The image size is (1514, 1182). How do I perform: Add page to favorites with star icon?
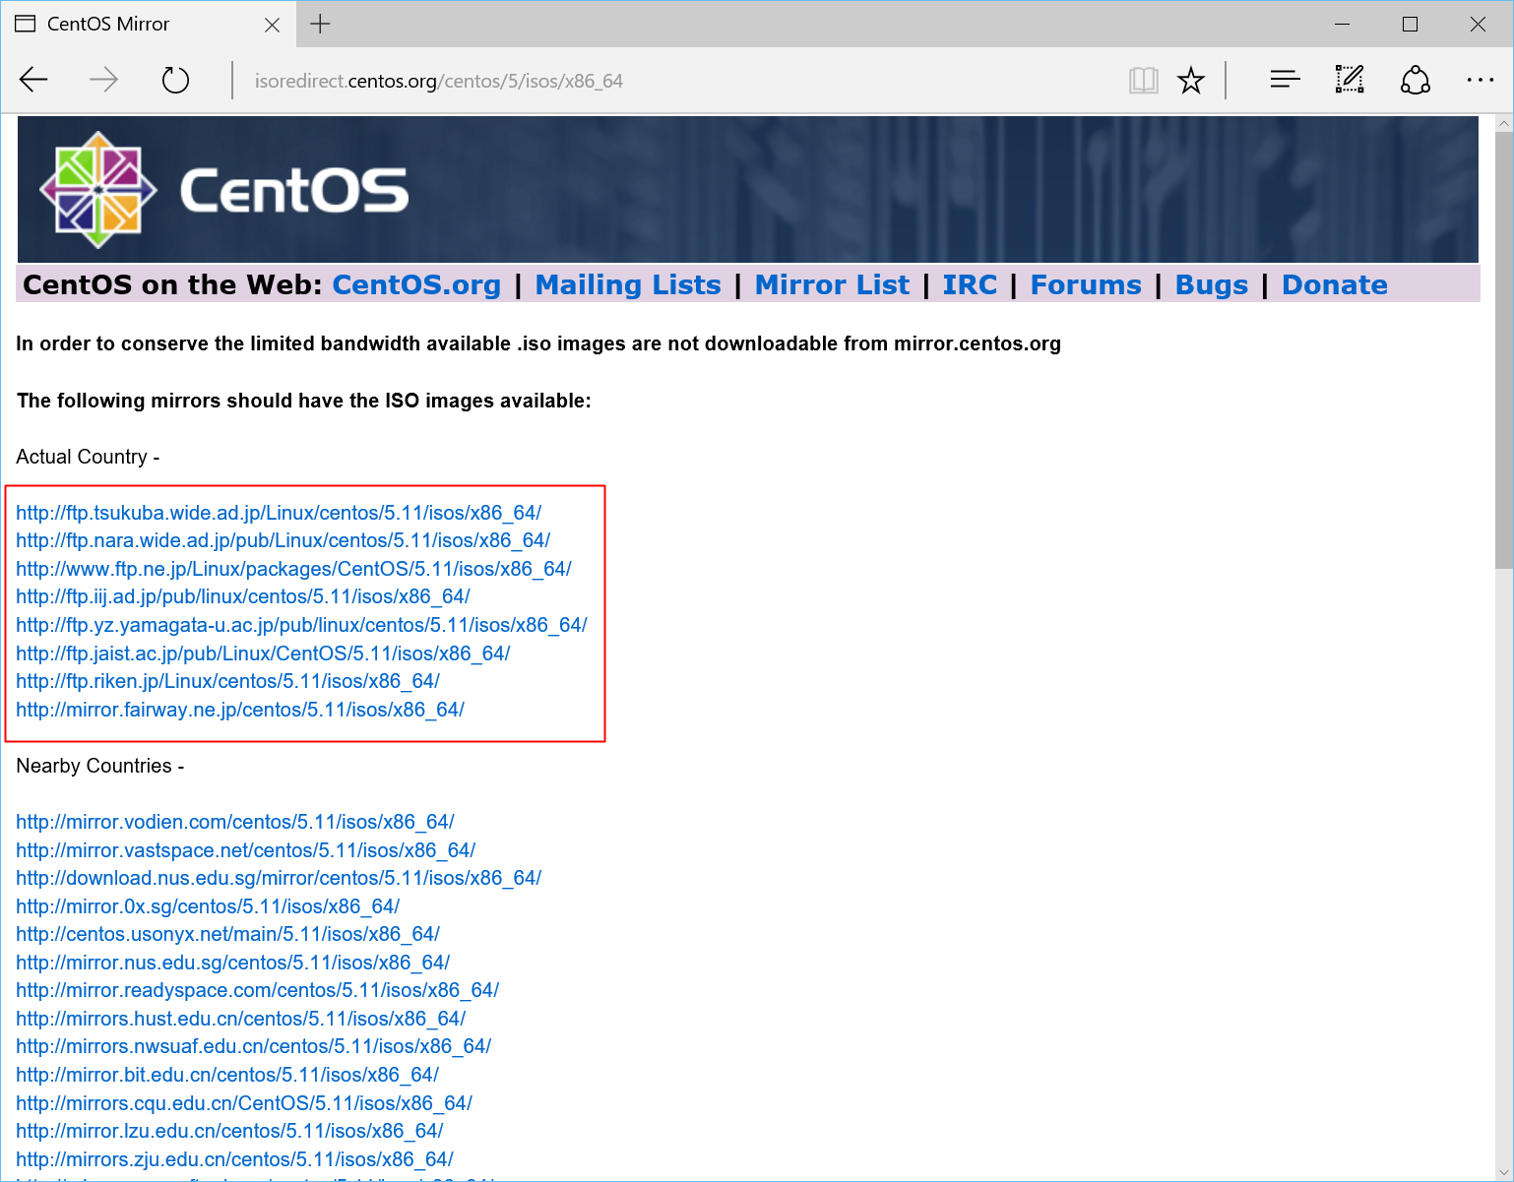pos(1191,80)
